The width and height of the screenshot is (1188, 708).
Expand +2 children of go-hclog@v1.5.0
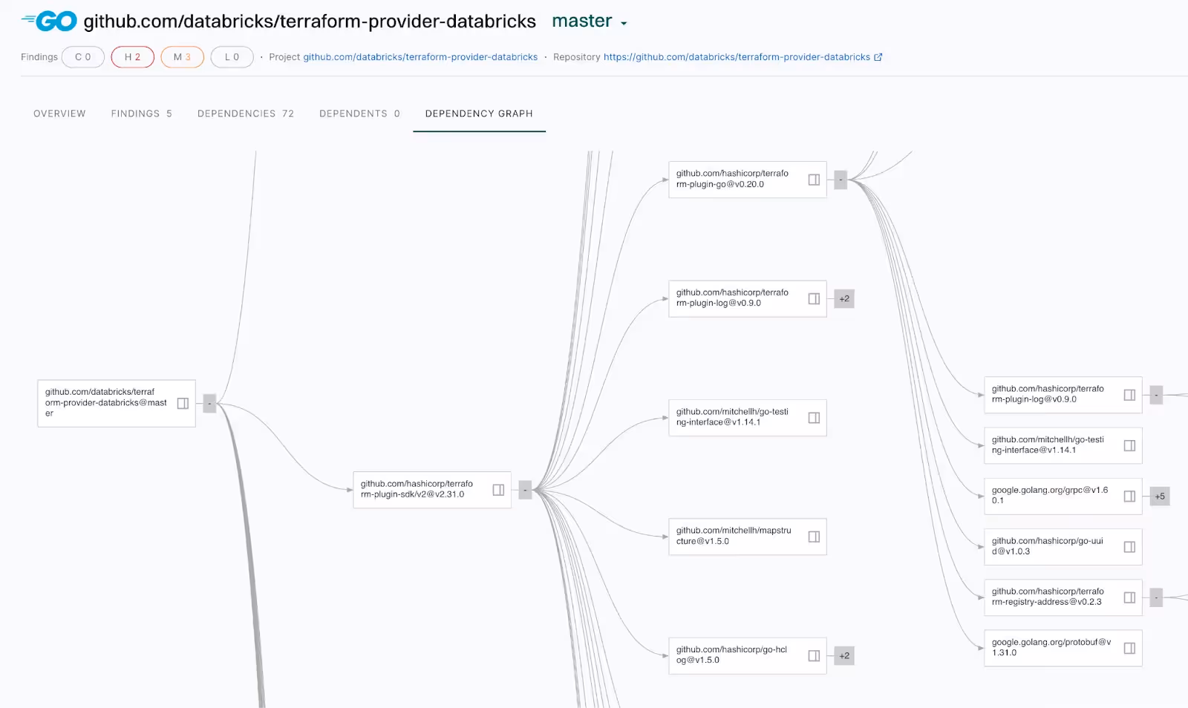(x=844, y=655)
